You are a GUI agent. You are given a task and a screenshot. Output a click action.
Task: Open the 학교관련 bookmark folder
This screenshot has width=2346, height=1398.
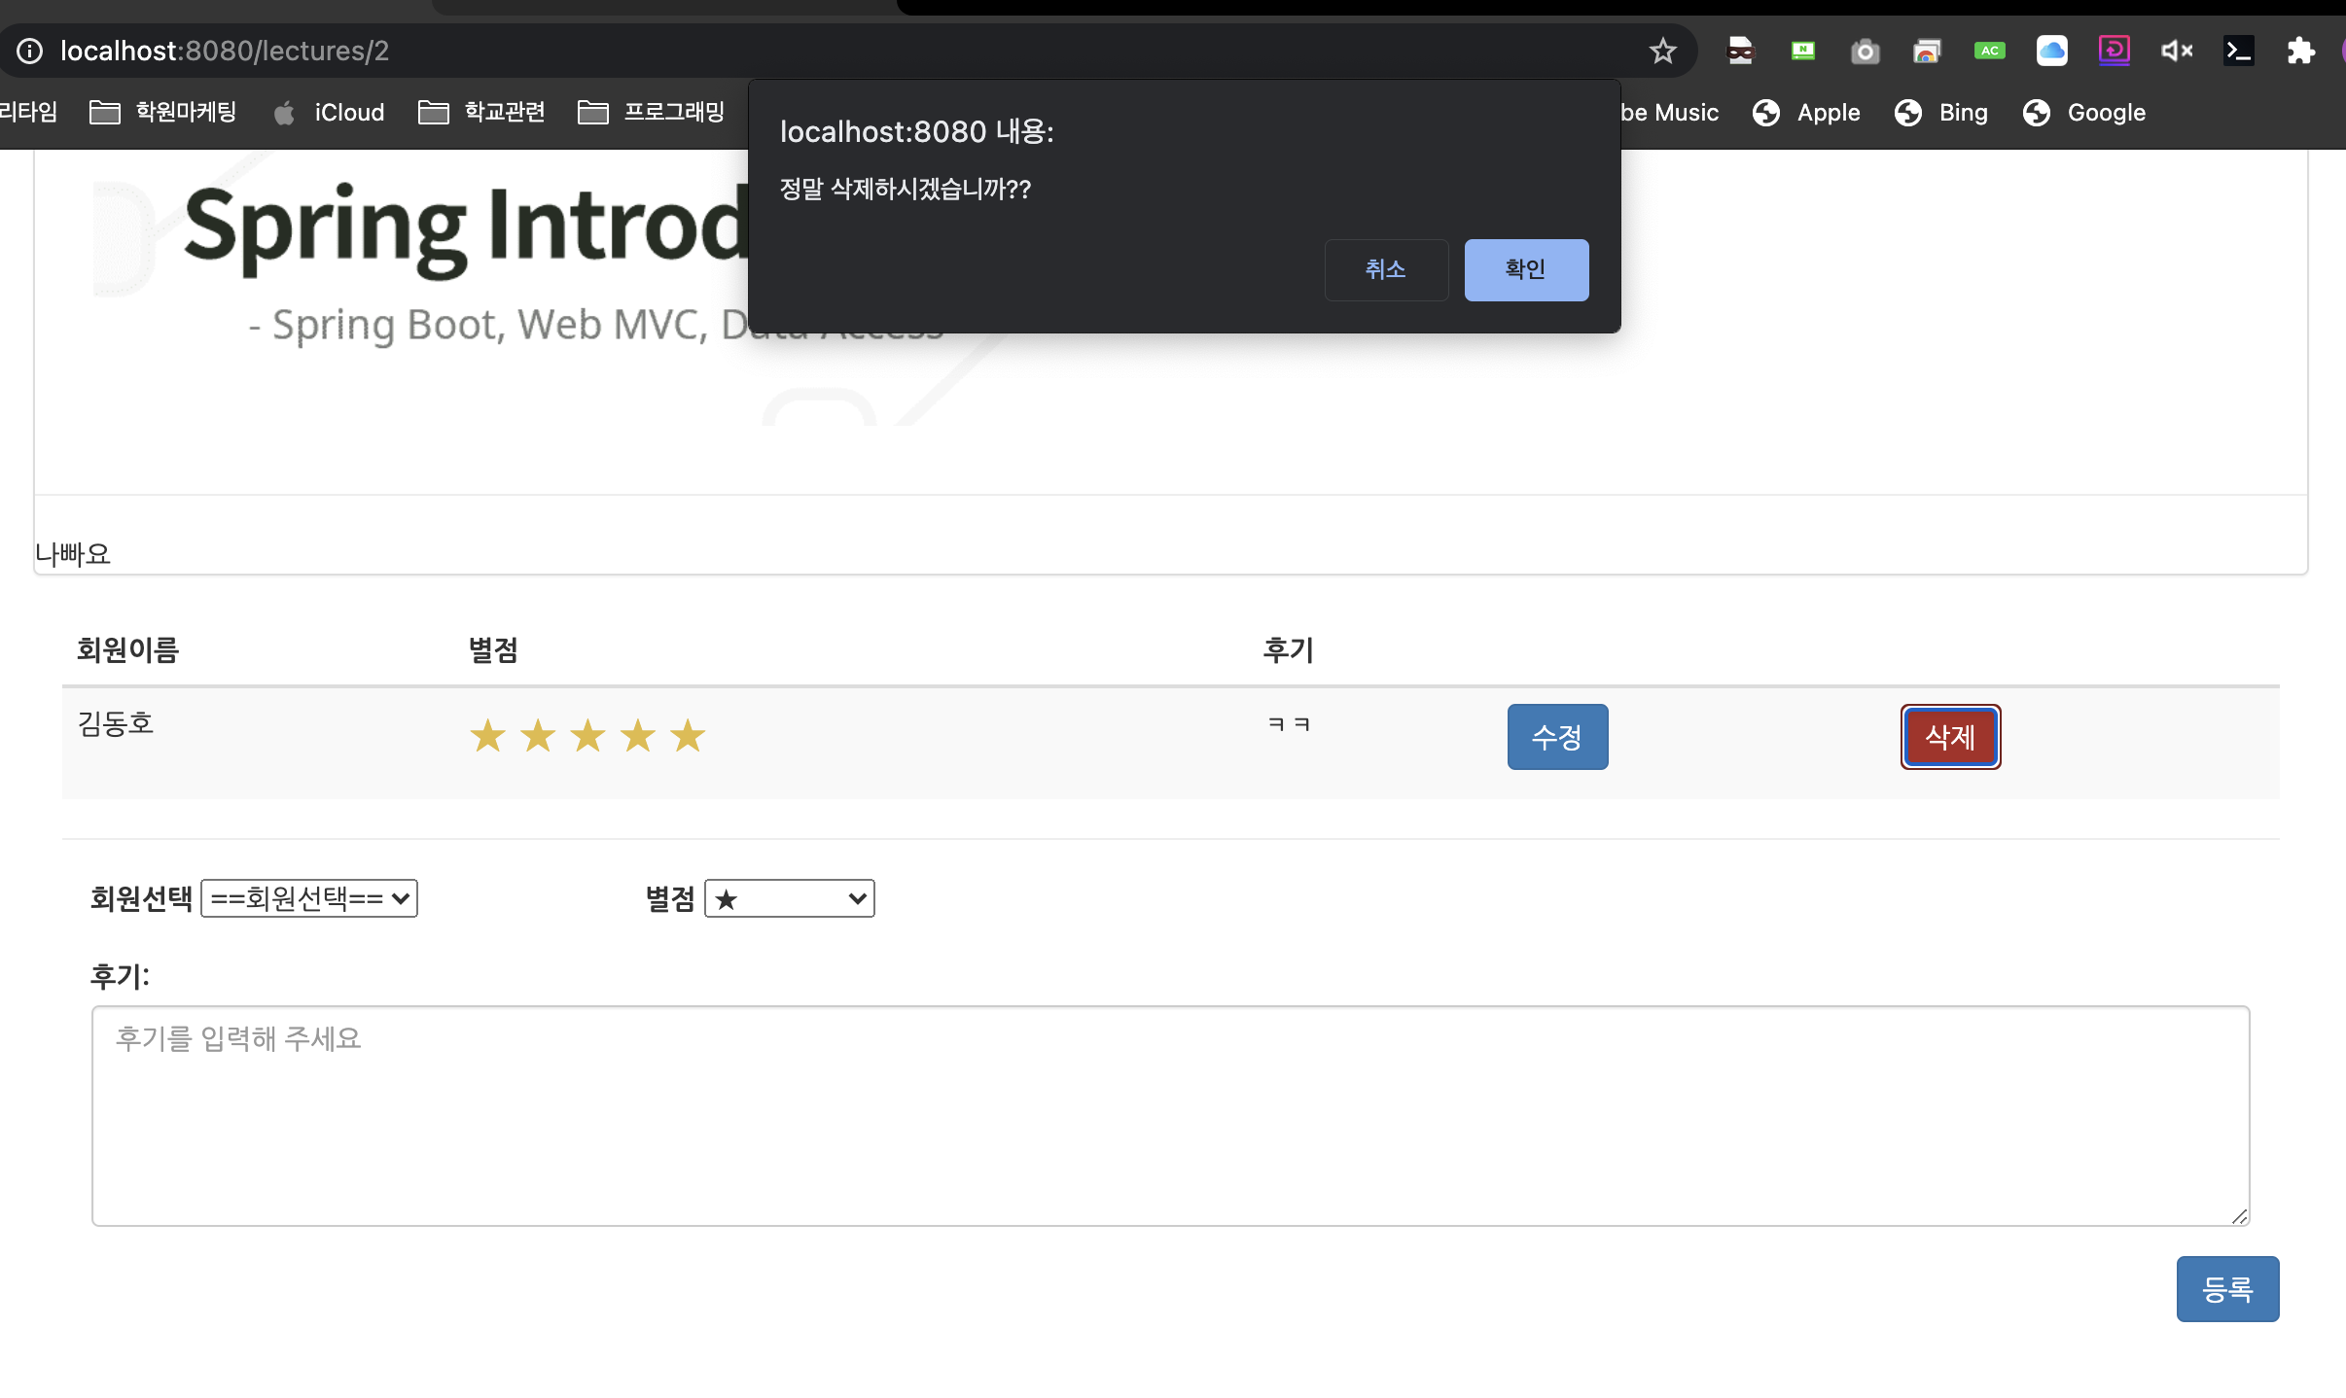(x=481, y=113)
